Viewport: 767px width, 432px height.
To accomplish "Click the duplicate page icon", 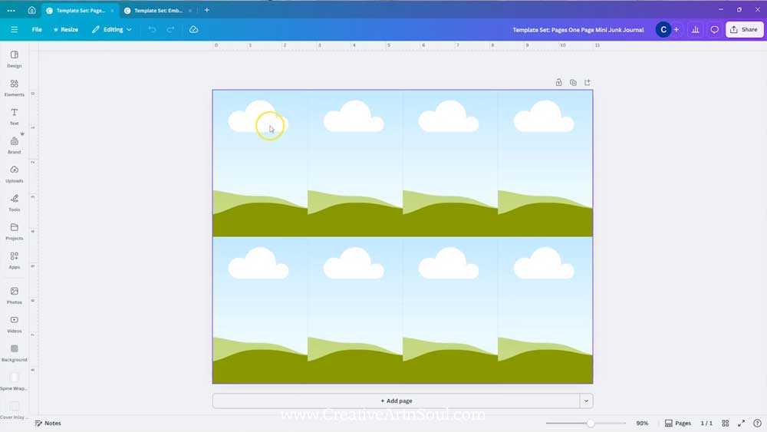I will pyautogui.click(x=573, y=83).
